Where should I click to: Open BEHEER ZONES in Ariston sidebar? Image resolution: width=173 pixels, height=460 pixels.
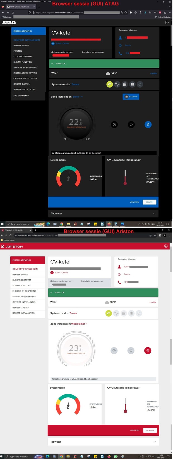(20, 275)
